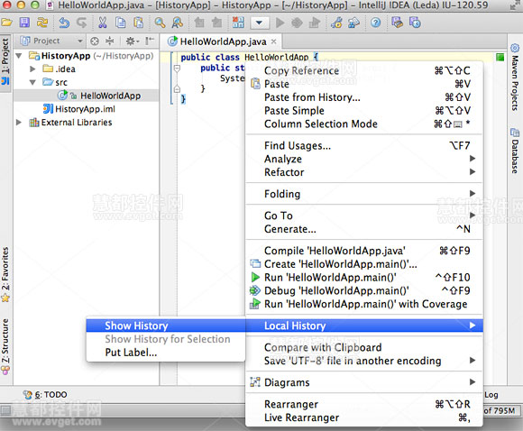523x431 pixels.
Task: Open the Folding submenu
Action: pos(364,194)
